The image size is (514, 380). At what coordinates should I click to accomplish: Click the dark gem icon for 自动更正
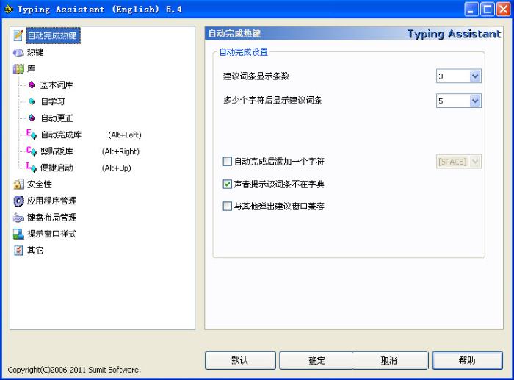(x=32, y=118)
